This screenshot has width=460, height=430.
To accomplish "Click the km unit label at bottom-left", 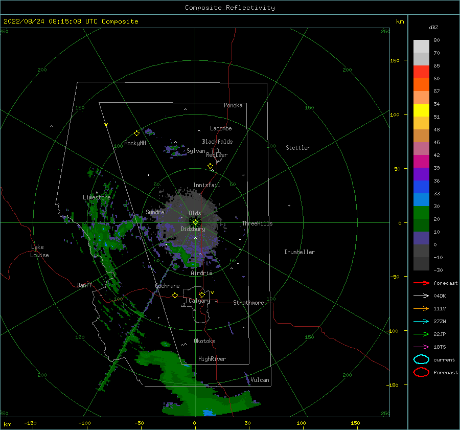I will [x=7, y=424].
